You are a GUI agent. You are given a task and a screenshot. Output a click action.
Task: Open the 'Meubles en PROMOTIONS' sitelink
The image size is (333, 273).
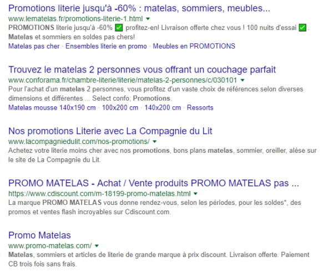[194, 46]
